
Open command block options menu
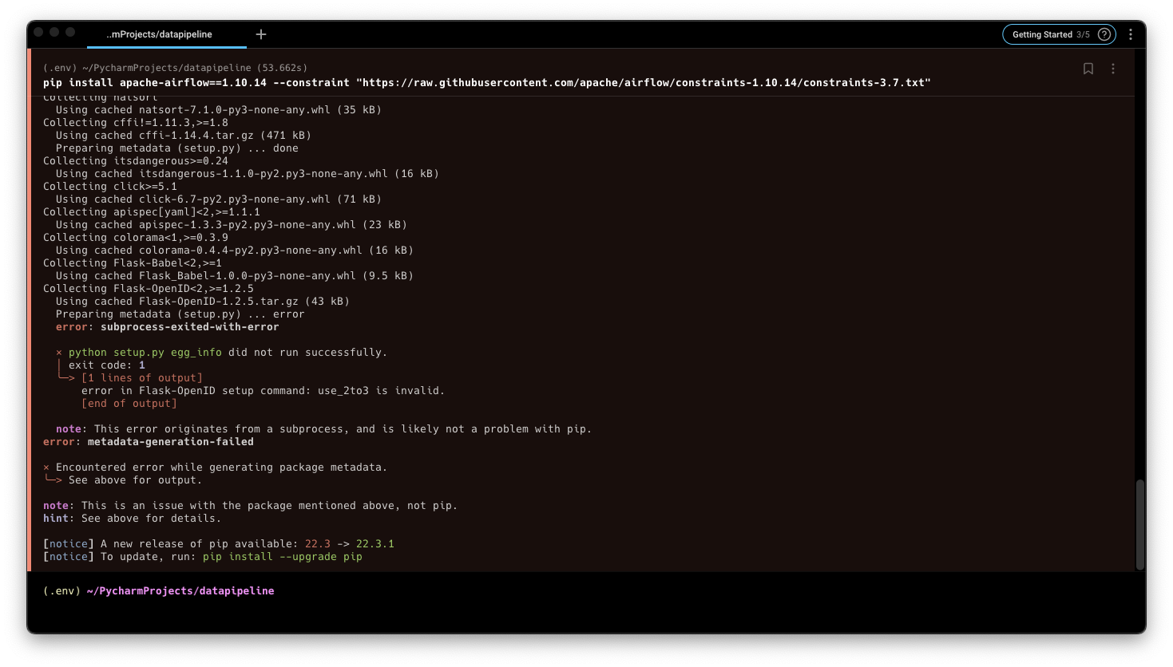(1113, 69)
